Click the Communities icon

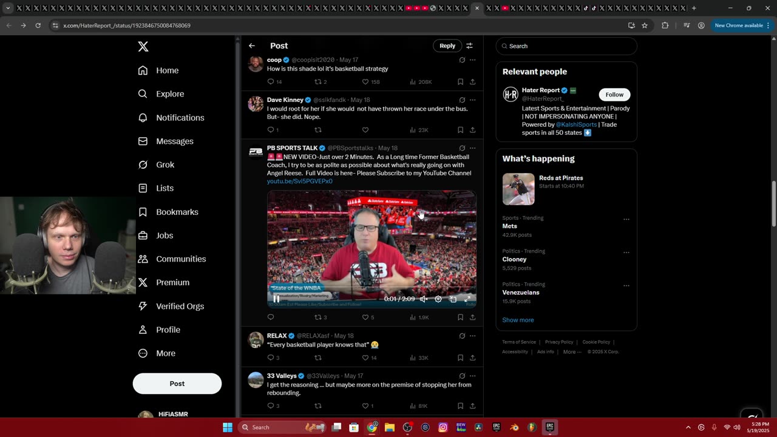(143, 259)
